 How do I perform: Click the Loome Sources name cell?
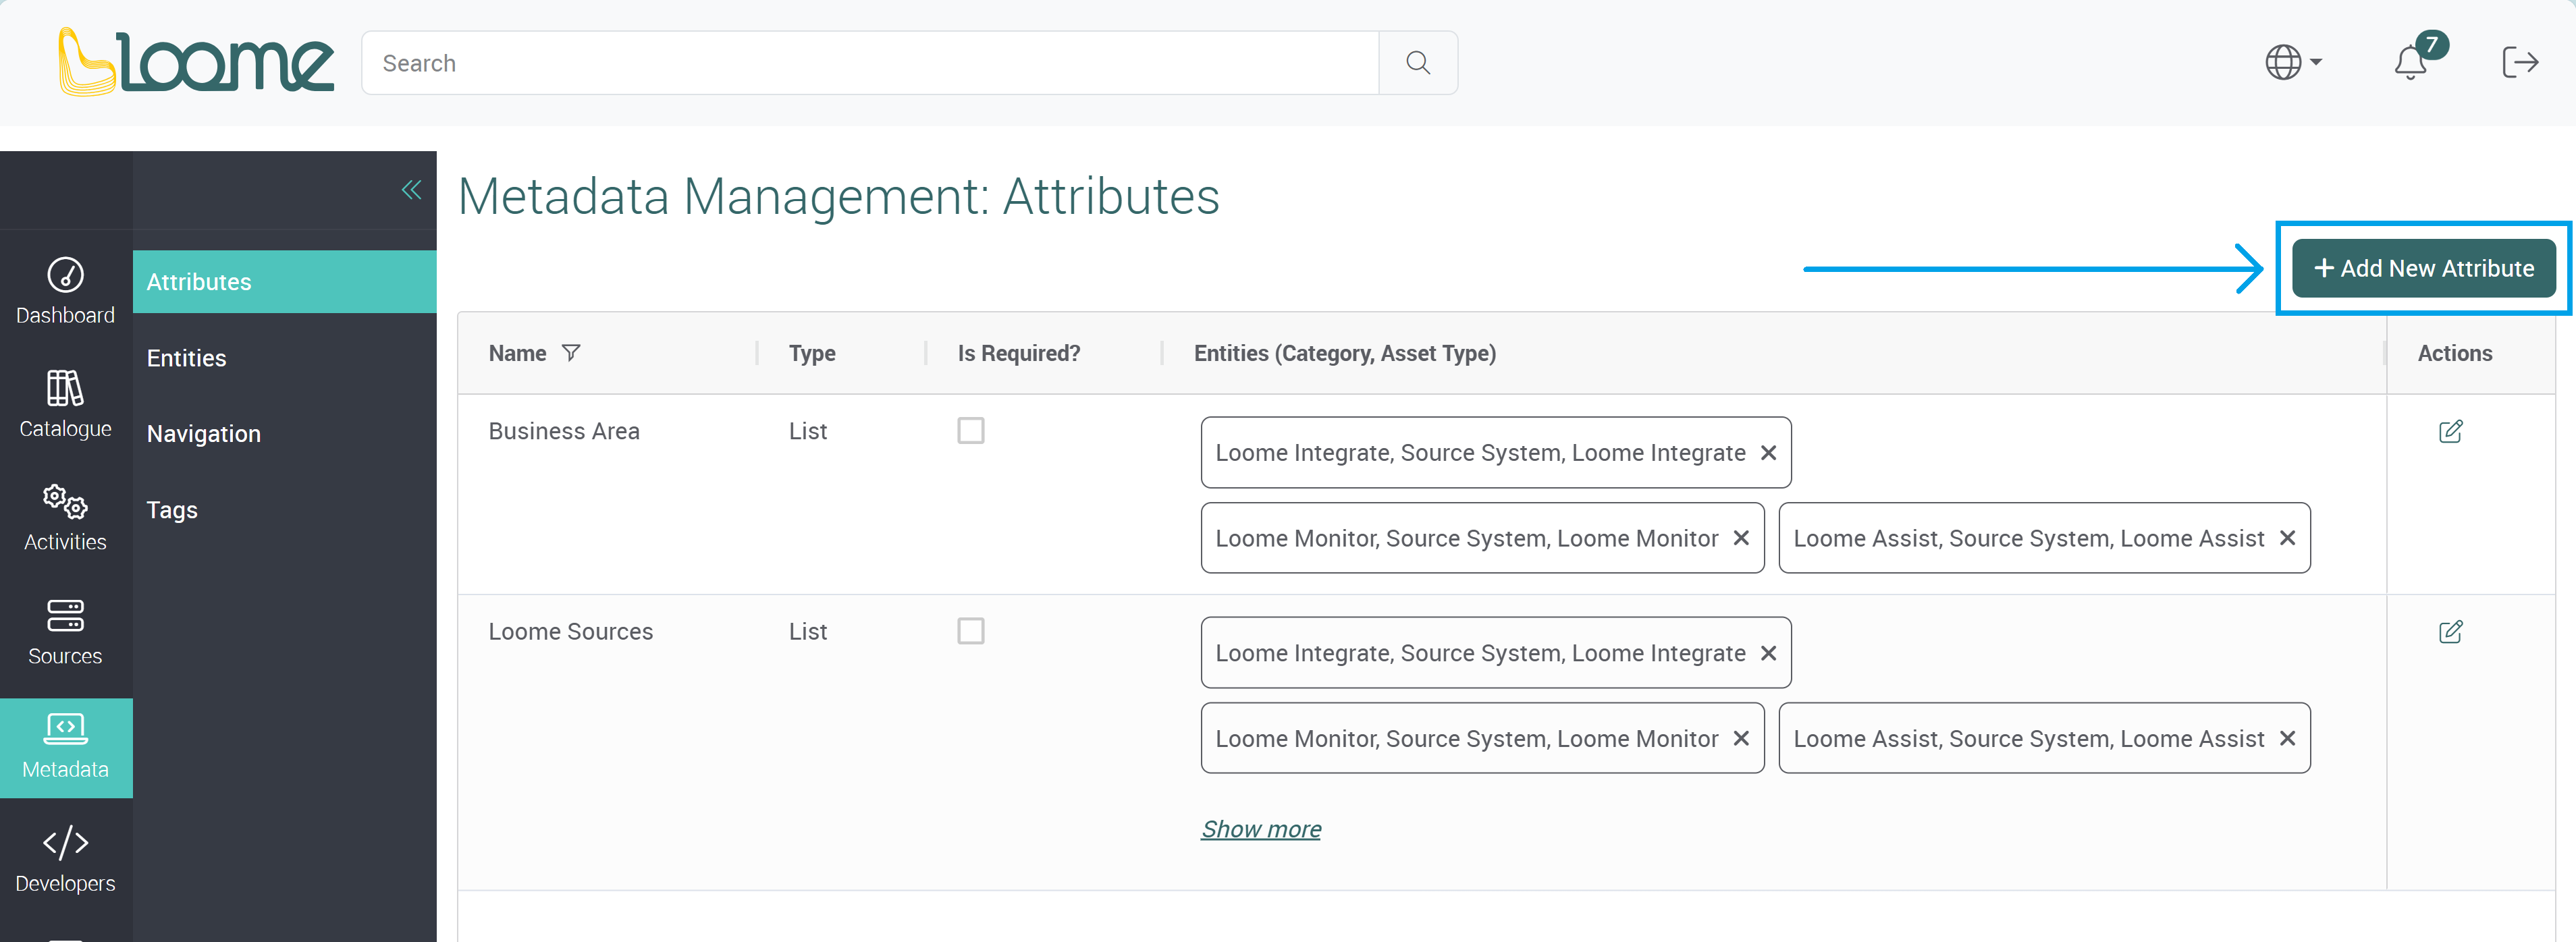pos(570,632)
